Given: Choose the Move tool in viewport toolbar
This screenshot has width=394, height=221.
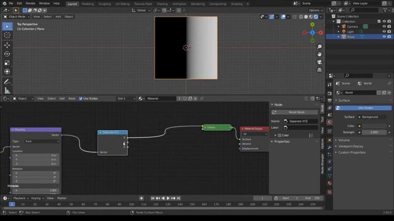Looking at the screenshot, I should click(7, 45).
